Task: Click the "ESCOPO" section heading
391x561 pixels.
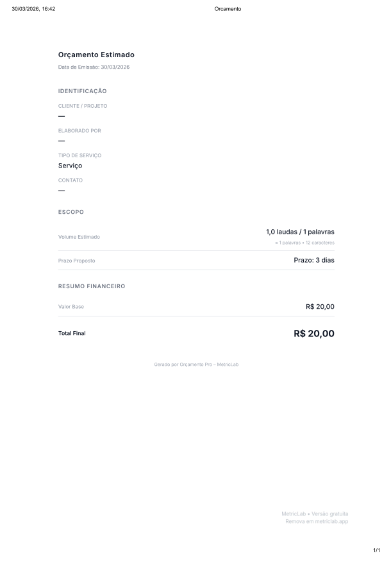Action: click(71, 212)
